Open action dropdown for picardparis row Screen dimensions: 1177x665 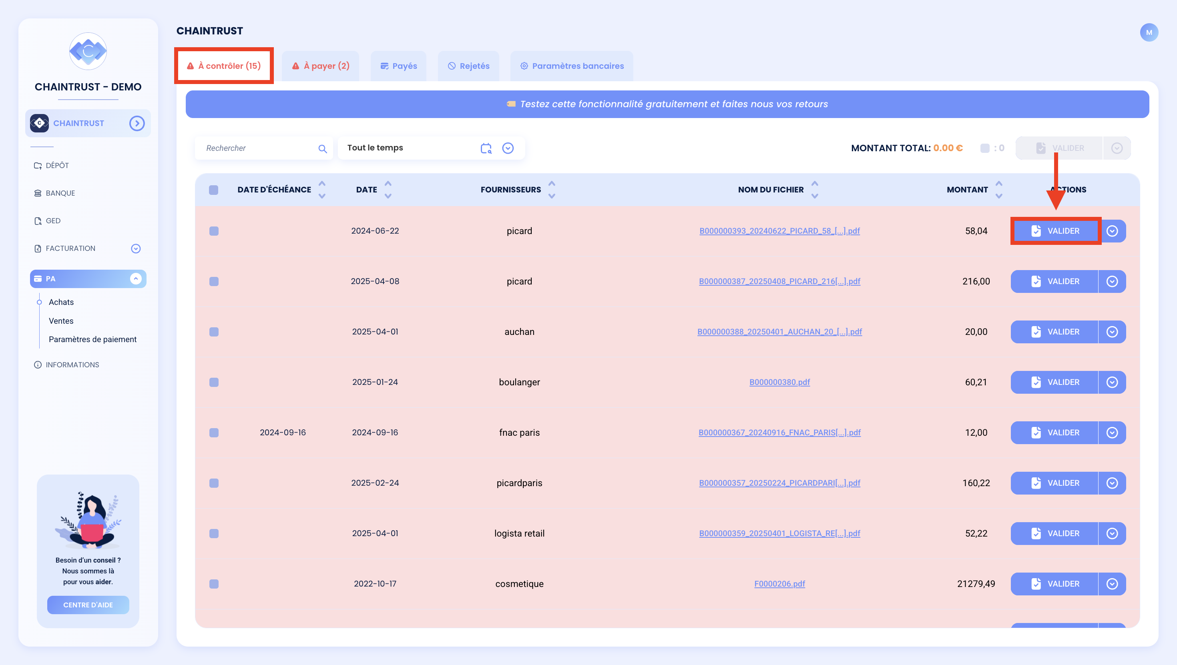click(x=1112, y=483)
